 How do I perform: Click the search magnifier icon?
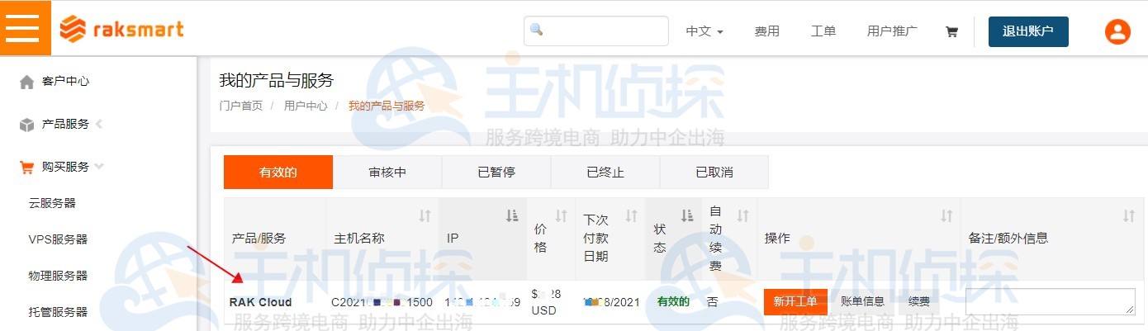pyautogui.click(x=536, y=30)
